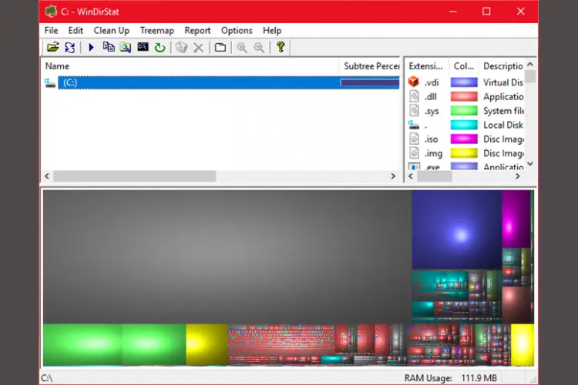Click the red .dll color swatch
The width and height of the screenshot is (578, 385).
pos(464,96)
